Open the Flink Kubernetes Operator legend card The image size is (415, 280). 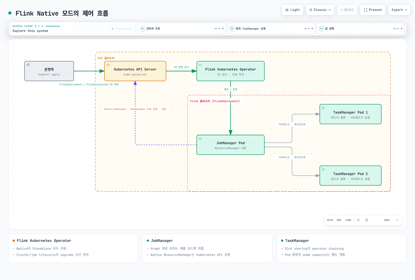73,248
